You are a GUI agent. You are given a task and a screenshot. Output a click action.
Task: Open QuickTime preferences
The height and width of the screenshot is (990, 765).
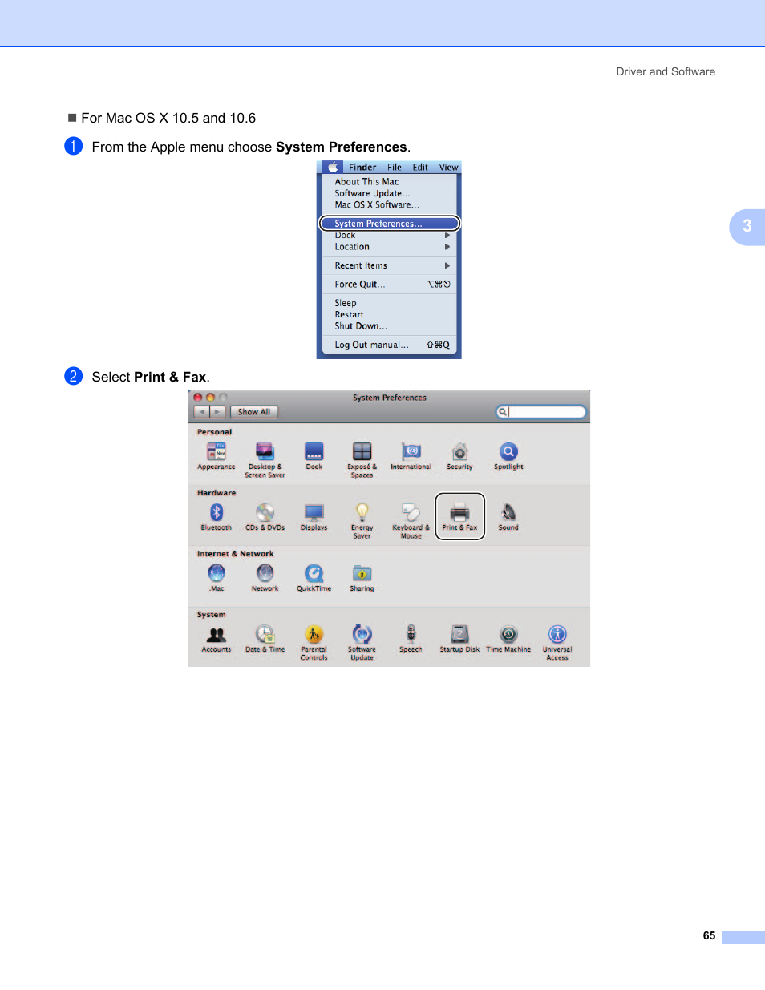point(314,578)
